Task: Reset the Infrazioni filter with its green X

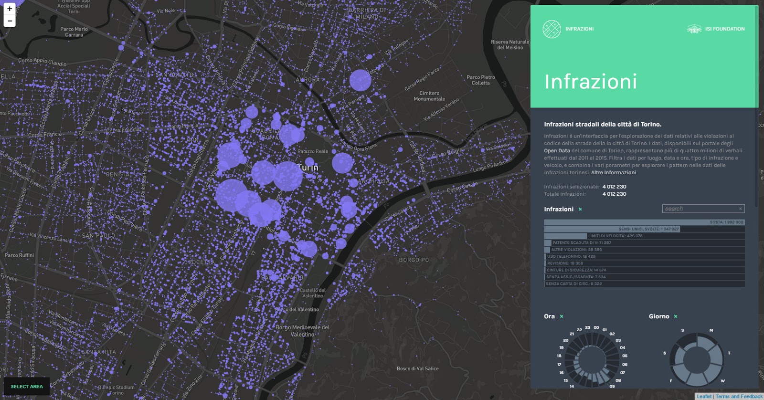Action: (x=580, y=210)
